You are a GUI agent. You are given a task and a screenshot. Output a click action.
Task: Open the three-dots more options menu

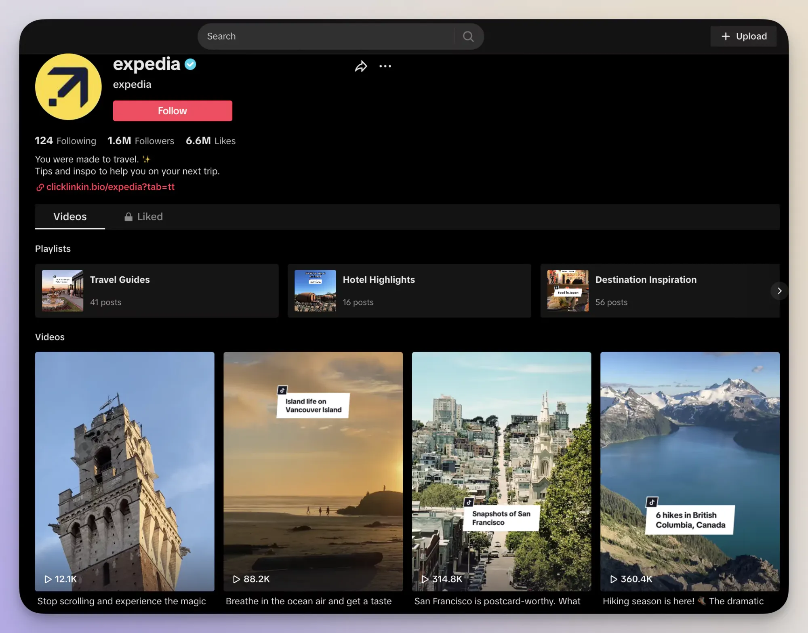click(385, 66)
